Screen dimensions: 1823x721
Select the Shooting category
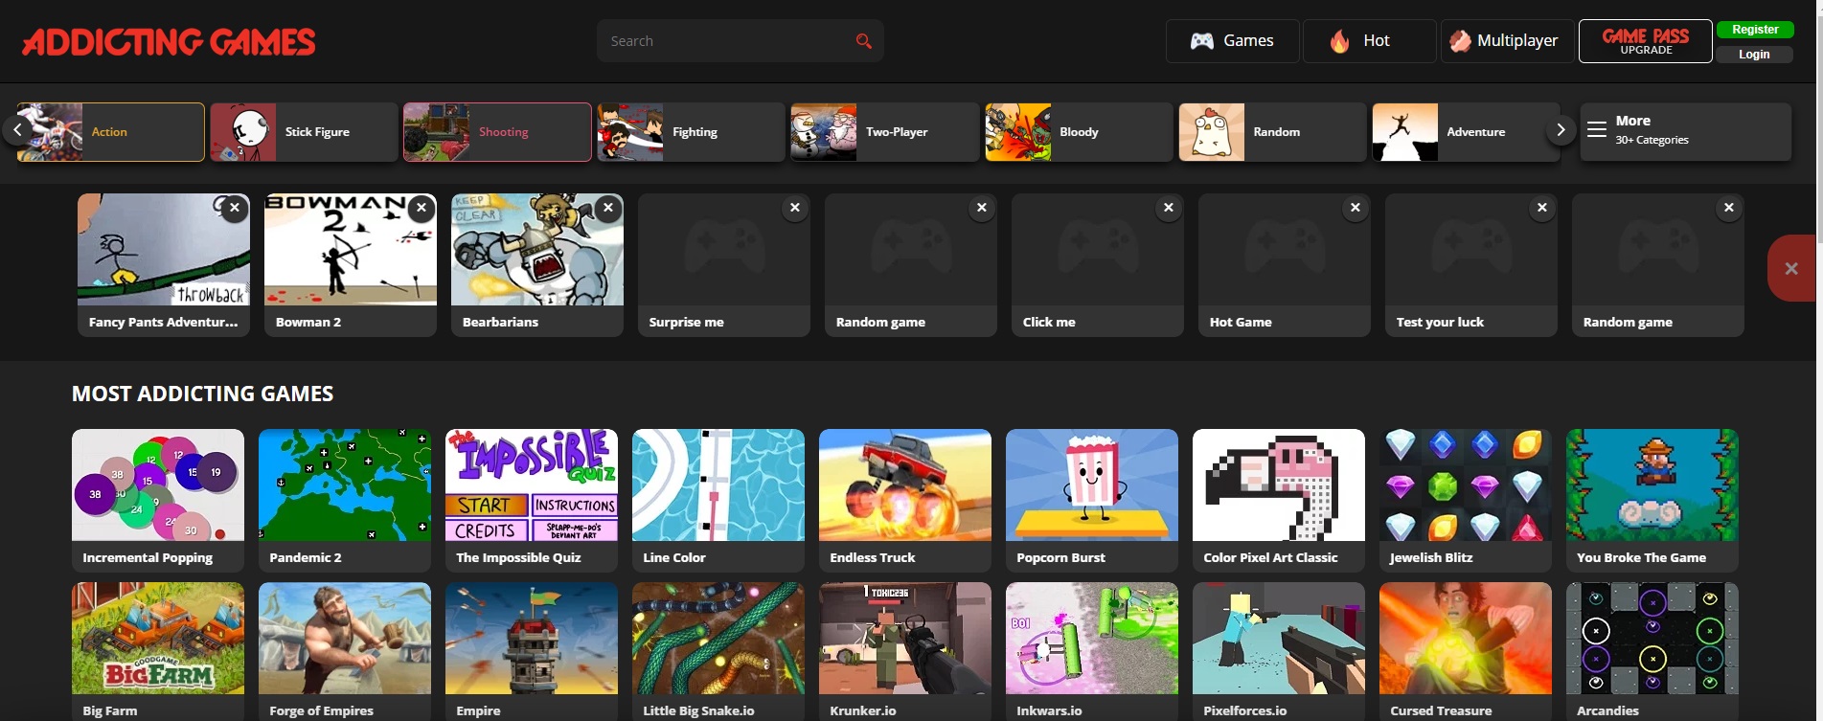click(497, 132)
